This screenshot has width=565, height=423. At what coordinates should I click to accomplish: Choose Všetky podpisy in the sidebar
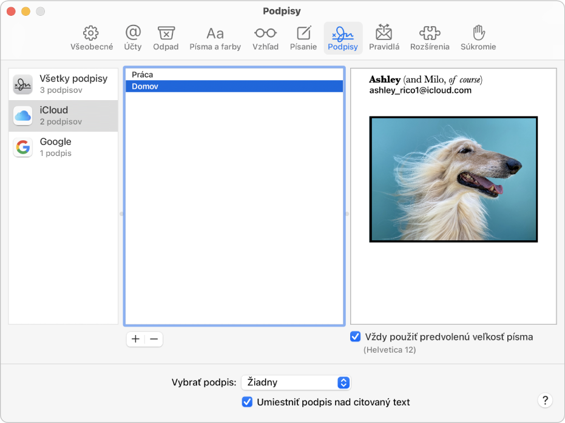63,84
